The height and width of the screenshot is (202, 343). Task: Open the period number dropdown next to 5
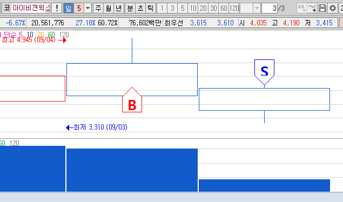tap(88, 8)
